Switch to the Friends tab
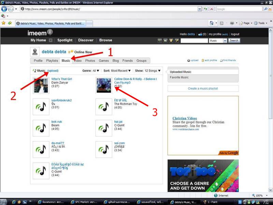Image resolution: width=273 pixels, height=205 pixels. 127,61
